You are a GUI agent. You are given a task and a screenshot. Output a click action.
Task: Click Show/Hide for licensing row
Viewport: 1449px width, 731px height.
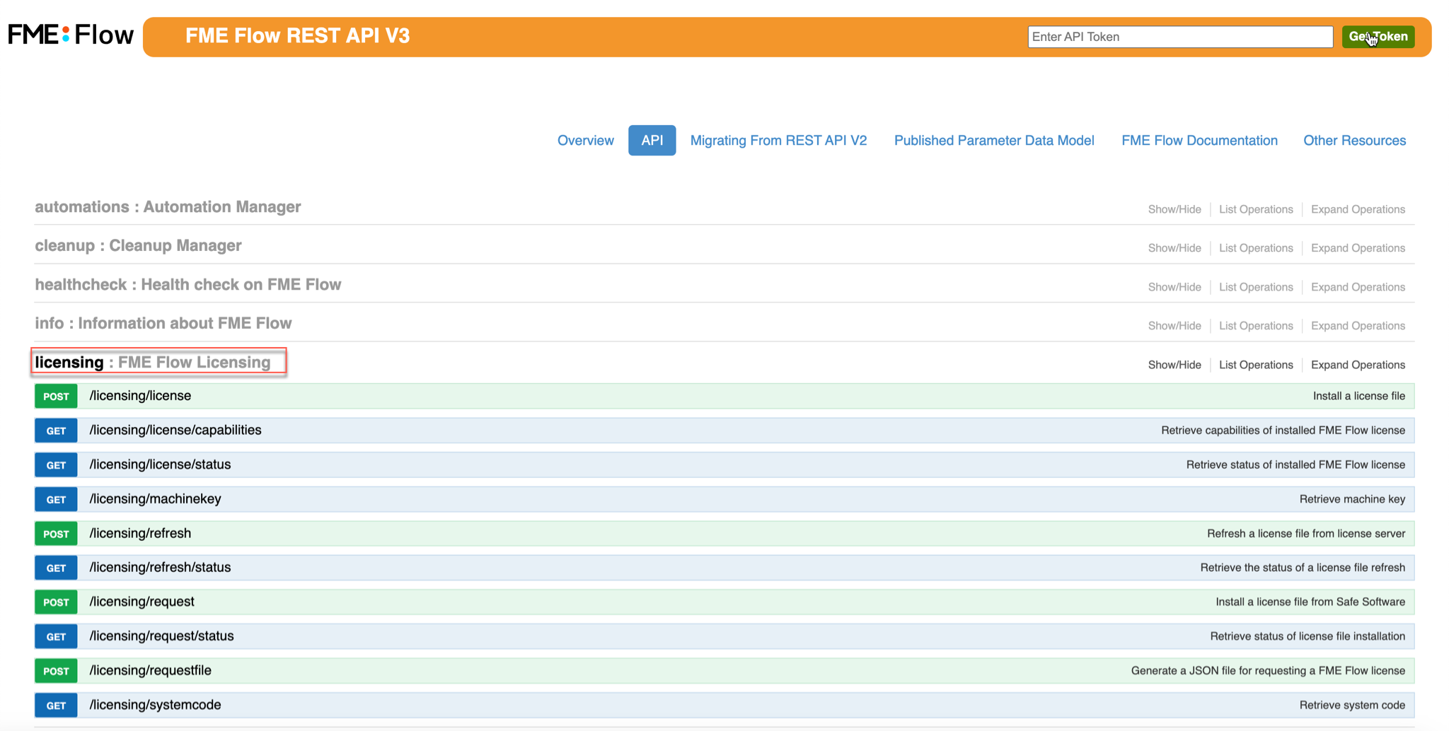click(x=1174, y=365)
